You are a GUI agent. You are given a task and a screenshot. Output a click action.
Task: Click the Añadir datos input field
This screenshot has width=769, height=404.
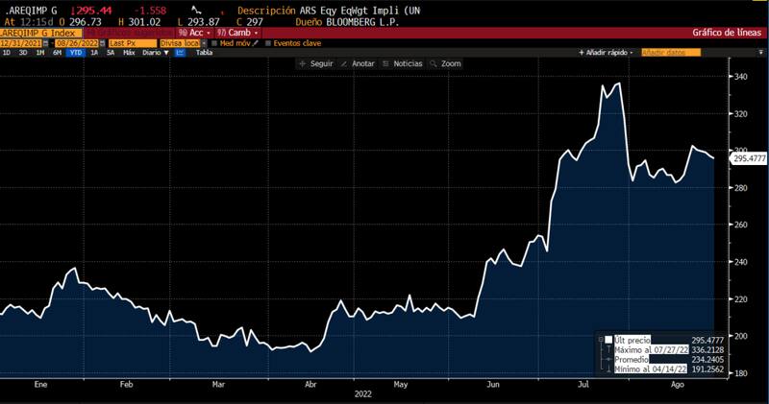point(684,53)
